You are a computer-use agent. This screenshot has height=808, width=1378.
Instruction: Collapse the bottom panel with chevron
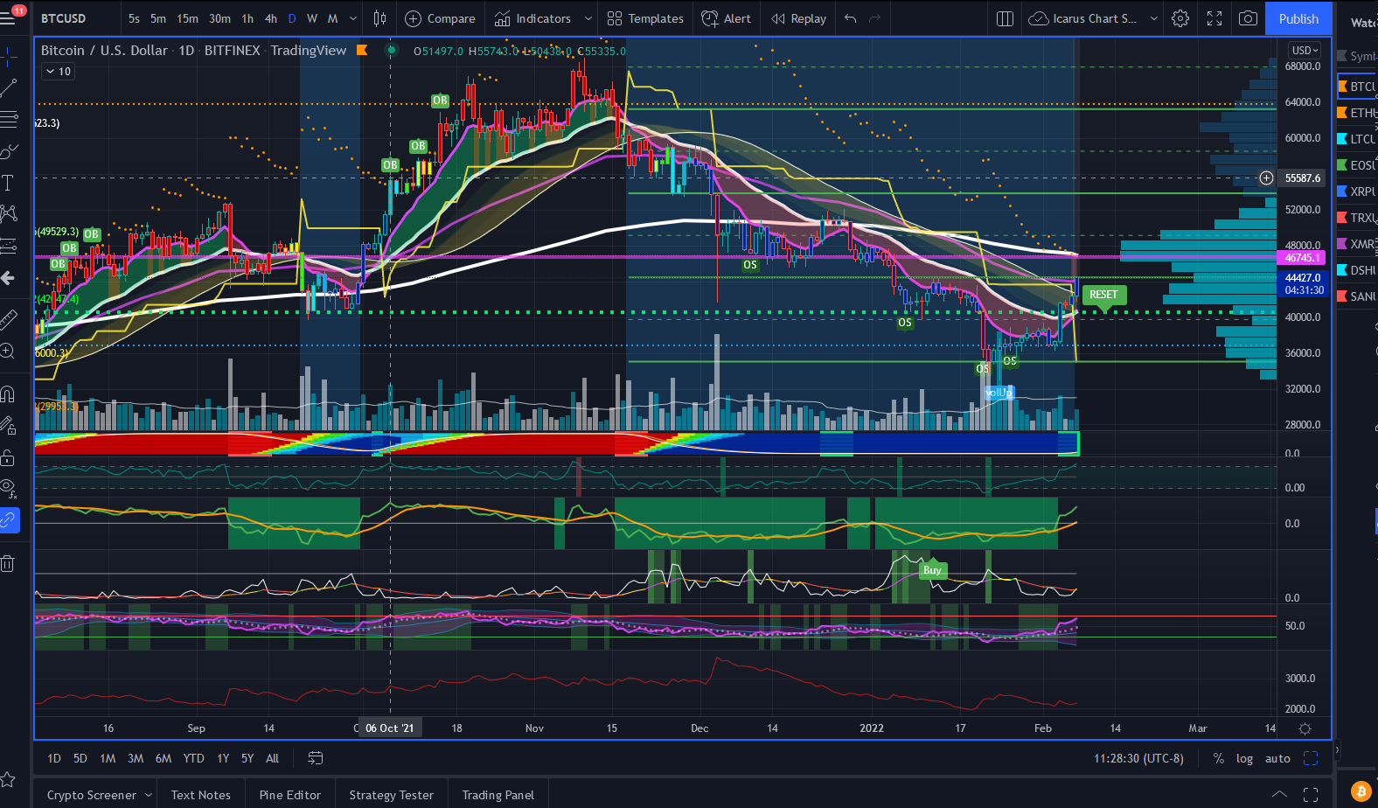pos(1279,795)
